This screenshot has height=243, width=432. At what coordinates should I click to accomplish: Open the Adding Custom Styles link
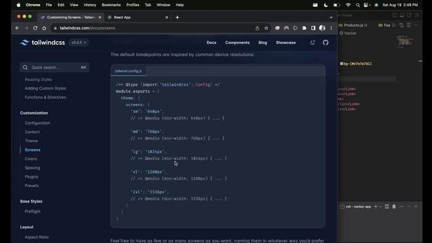[x=45, y=88]
